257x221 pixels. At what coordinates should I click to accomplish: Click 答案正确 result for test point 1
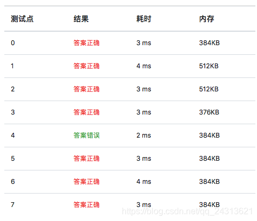pos(86,66)
